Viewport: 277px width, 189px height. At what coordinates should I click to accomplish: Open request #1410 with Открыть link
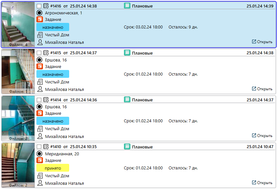coord(262,182)
